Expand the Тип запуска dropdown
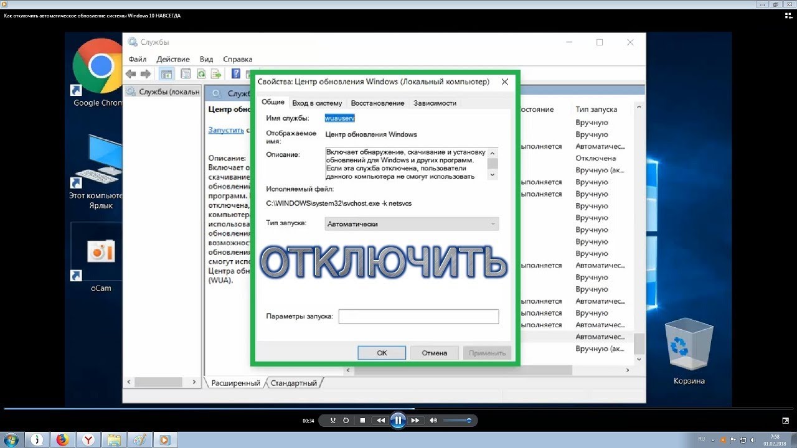 click(x=412, y=224)
